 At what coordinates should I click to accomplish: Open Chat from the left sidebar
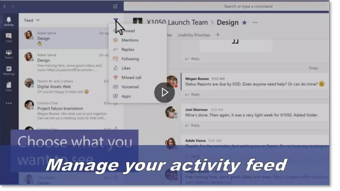click(x=9, y=37)
